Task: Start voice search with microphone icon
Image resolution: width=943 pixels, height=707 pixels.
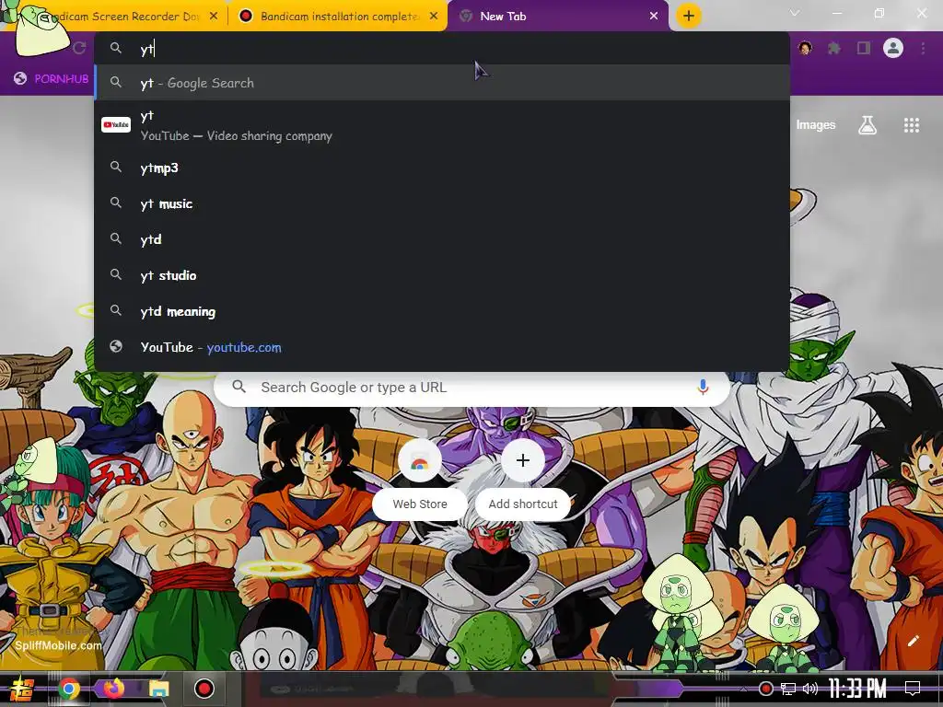Action: click(703, 388)
